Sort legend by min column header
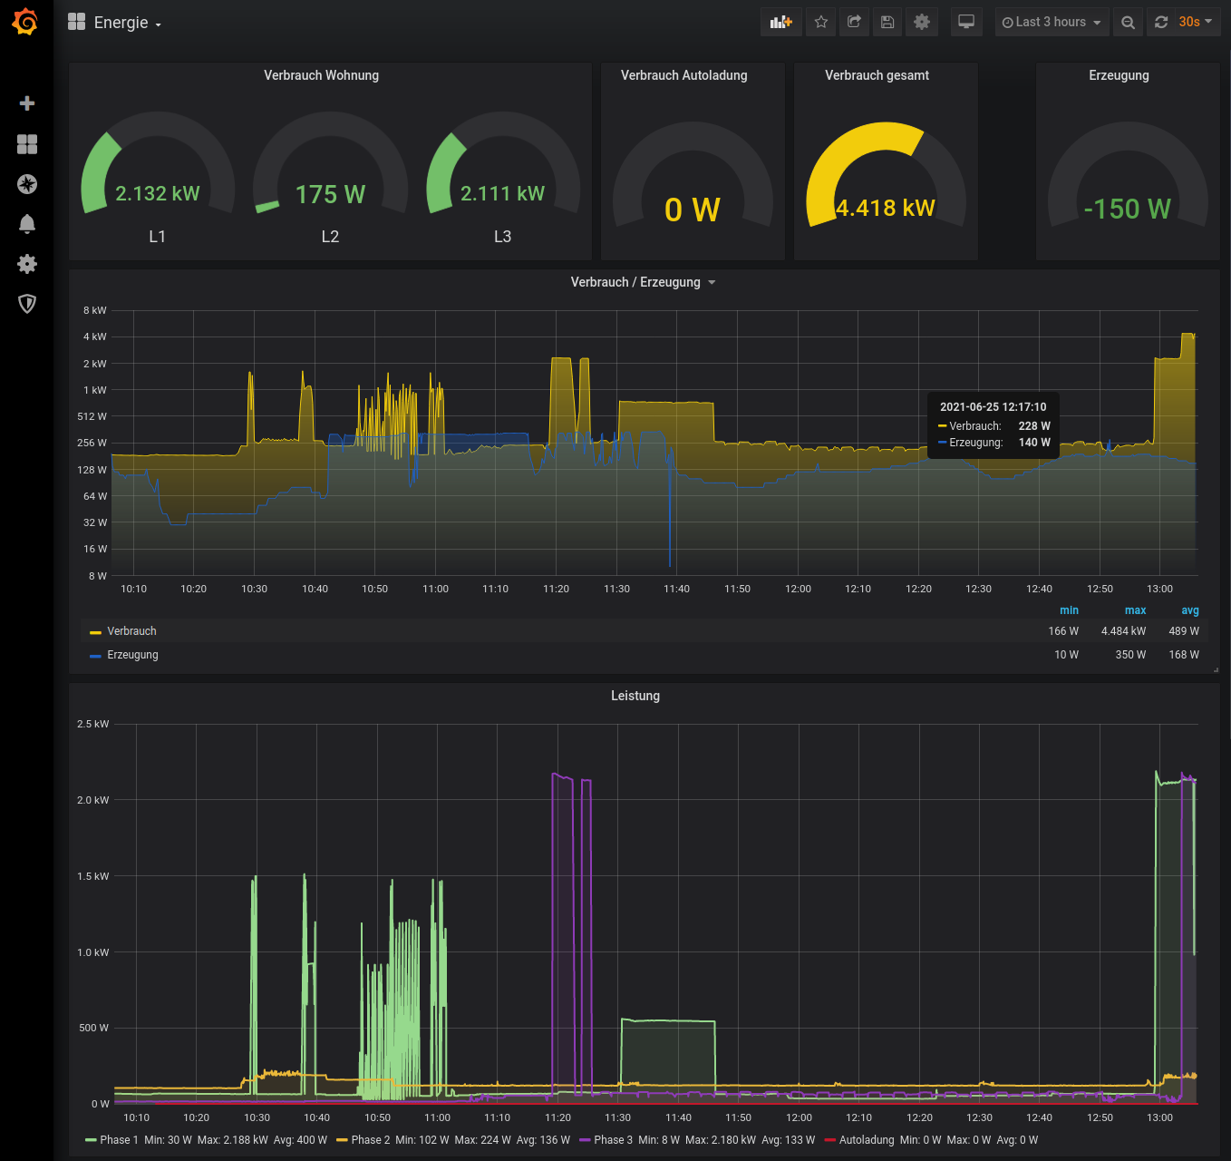Image resolution: width=1231 pixels, height=1161 pixels. 1069,610
